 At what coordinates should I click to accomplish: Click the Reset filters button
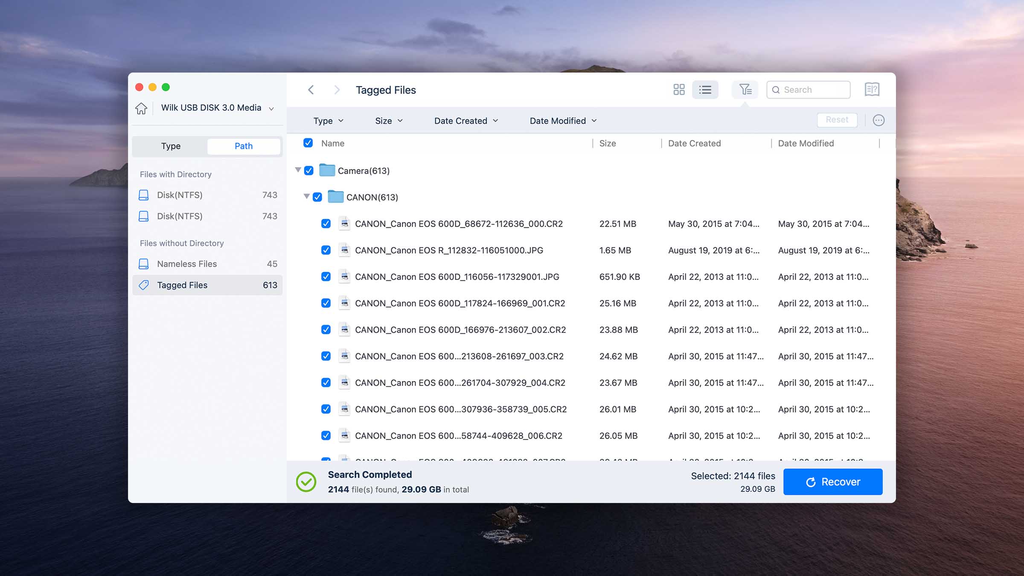pos(837,120)
